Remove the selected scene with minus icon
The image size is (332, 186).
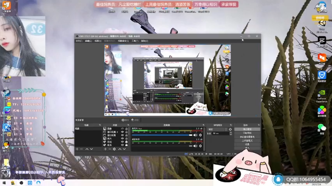tap(81, 149)
